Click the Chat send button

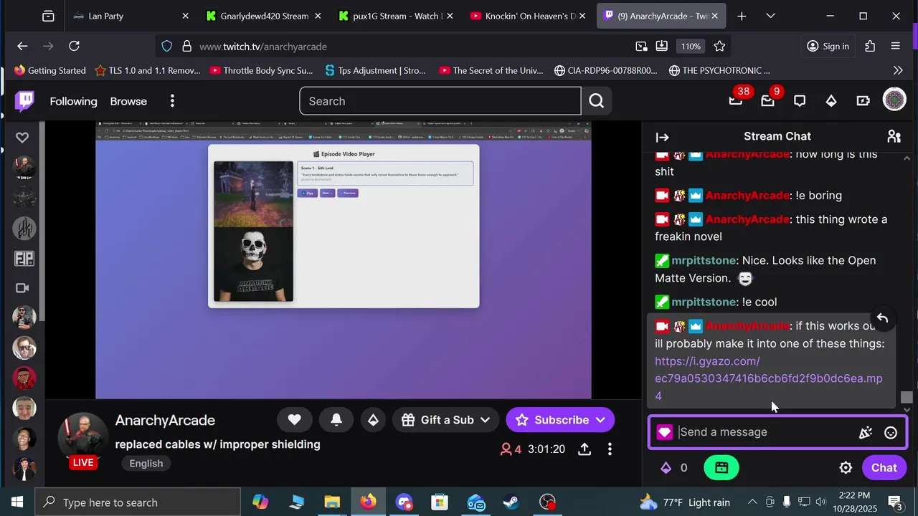[x=884, y=468]
